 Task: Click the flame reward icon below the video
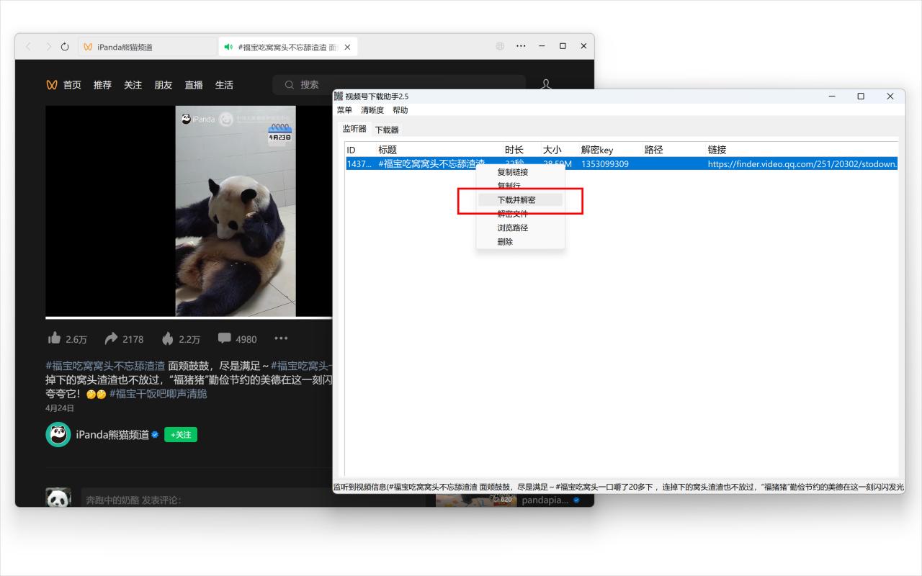169,338
